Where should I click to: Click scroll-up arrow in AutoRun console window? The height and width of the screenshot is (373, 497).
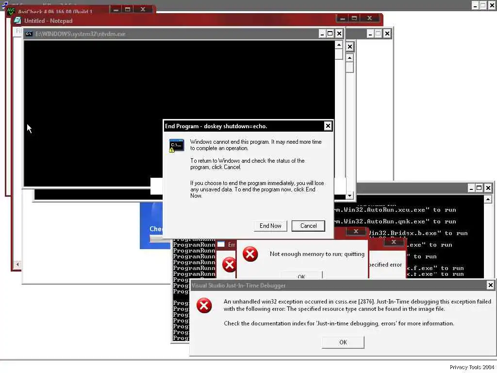point(488,199)
